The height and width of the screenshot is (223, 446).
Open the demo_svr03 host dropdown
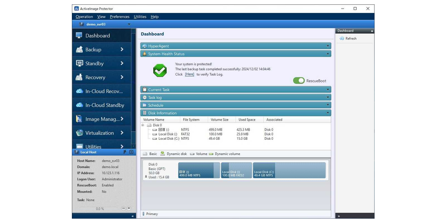coord(129,24)
